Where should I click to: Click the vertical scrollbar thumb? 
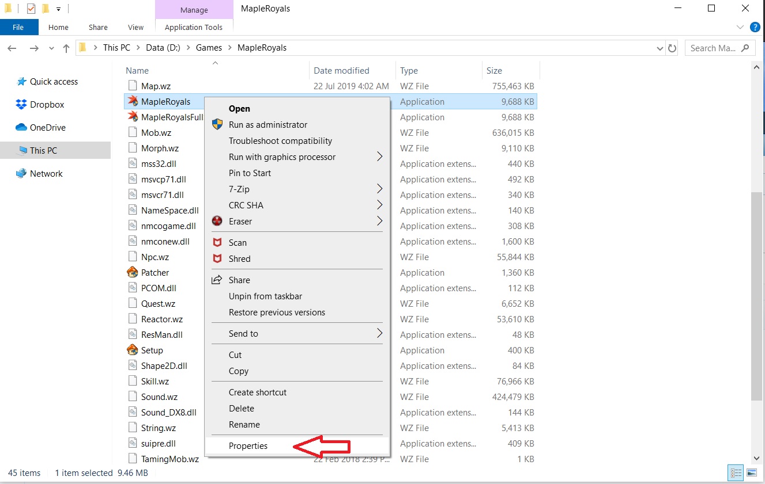click(757, 296)
